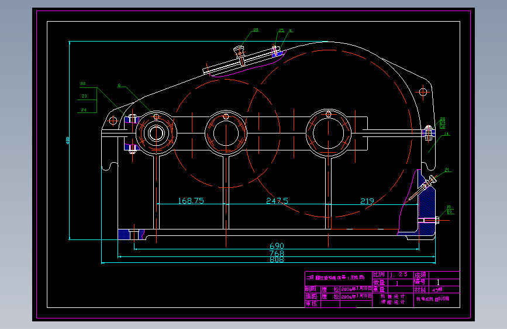Click part callout number 21
507x329 pixels.
(x=447, y=170)
